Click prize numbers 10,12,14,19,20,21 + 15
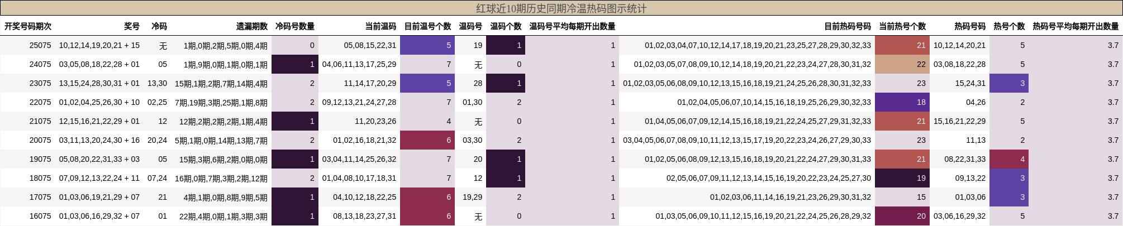The image size is (1123, 226). (99, 45)
